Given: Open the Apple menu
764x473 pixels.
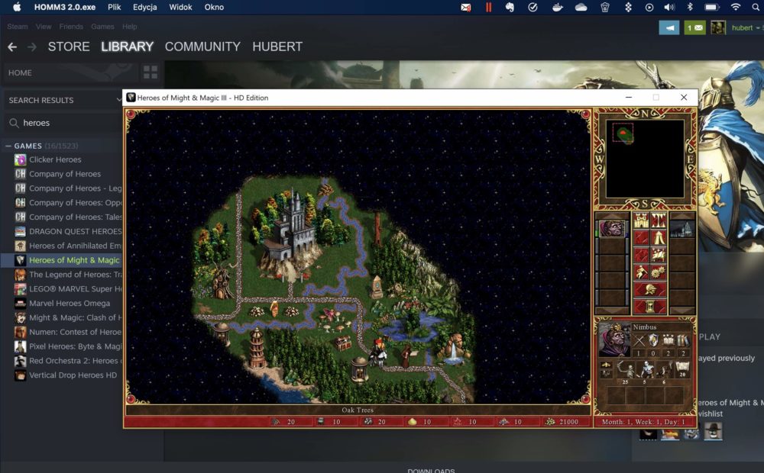Looking at the screenshot, I should pyautogui.click(x=17, y=7).
